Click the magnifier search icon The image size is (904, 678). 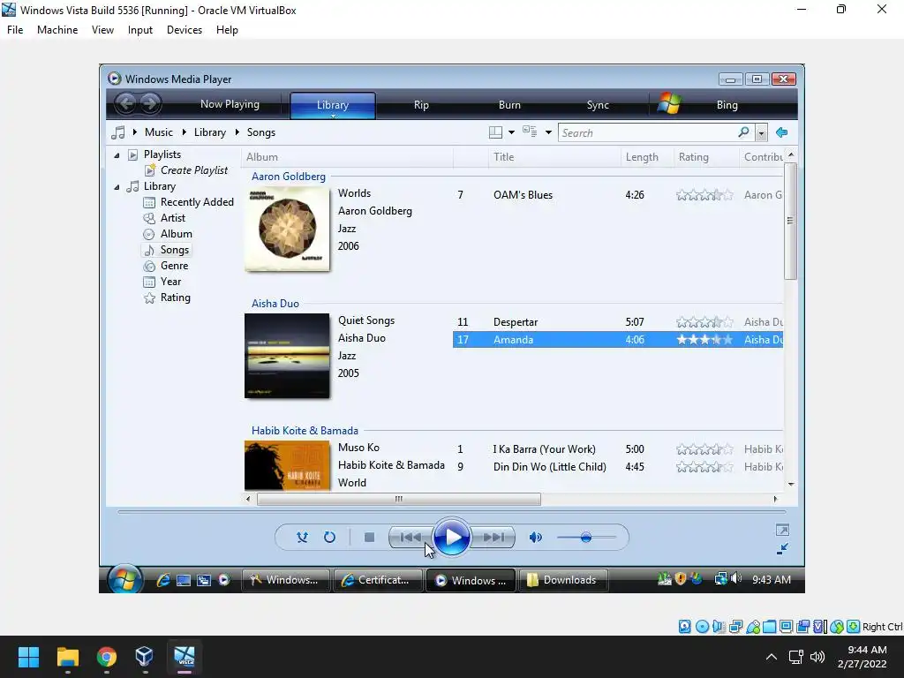click(x=743, y=132)
